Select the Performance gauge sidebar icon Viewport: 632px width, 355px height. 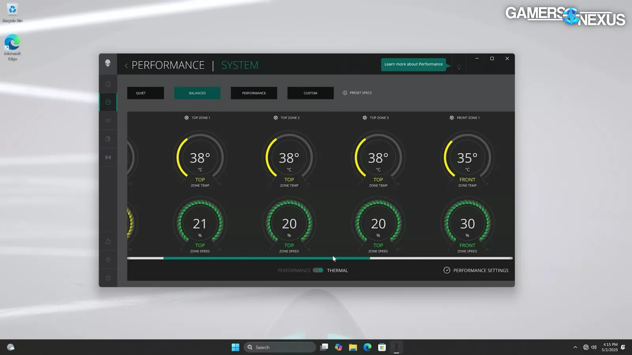point(108,102)
